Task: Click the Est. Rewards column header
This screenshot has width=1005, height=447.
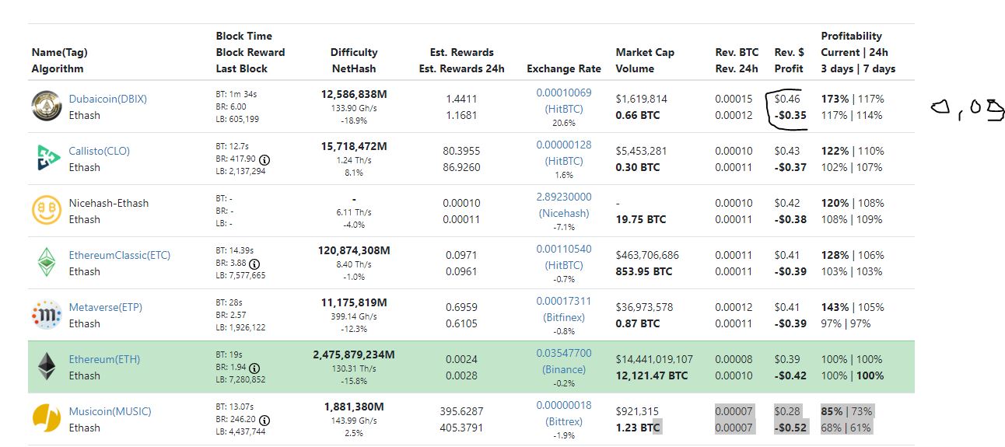Action: (x=462, y=52)
